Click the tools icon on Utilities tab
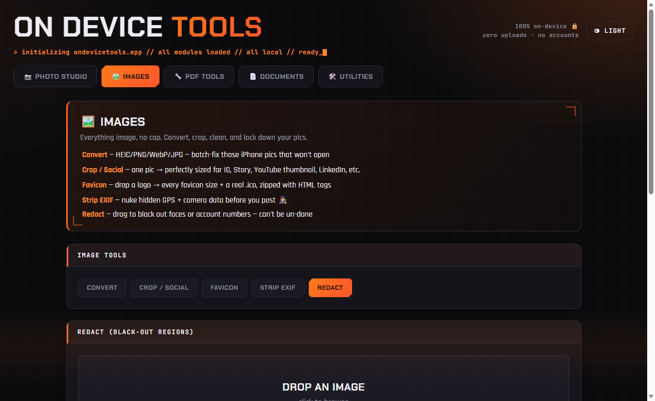The width and height of the screenshot is (655, 401). 332,76
